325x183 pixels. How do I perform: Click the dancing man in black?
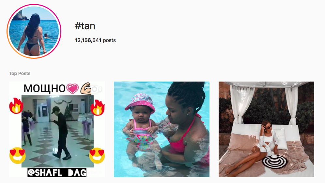point(61,133)
